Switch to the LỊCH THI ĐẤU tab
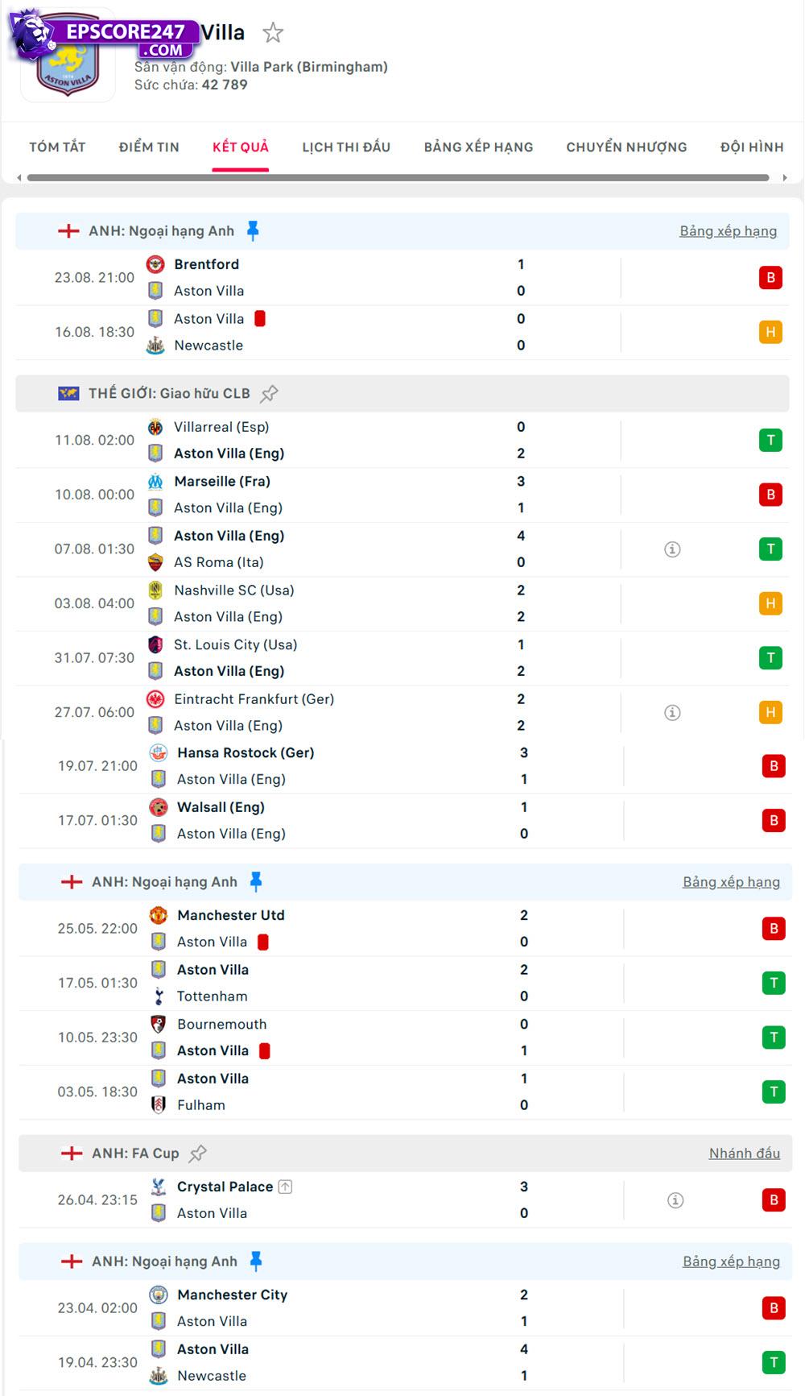 (x=345, y=147)
